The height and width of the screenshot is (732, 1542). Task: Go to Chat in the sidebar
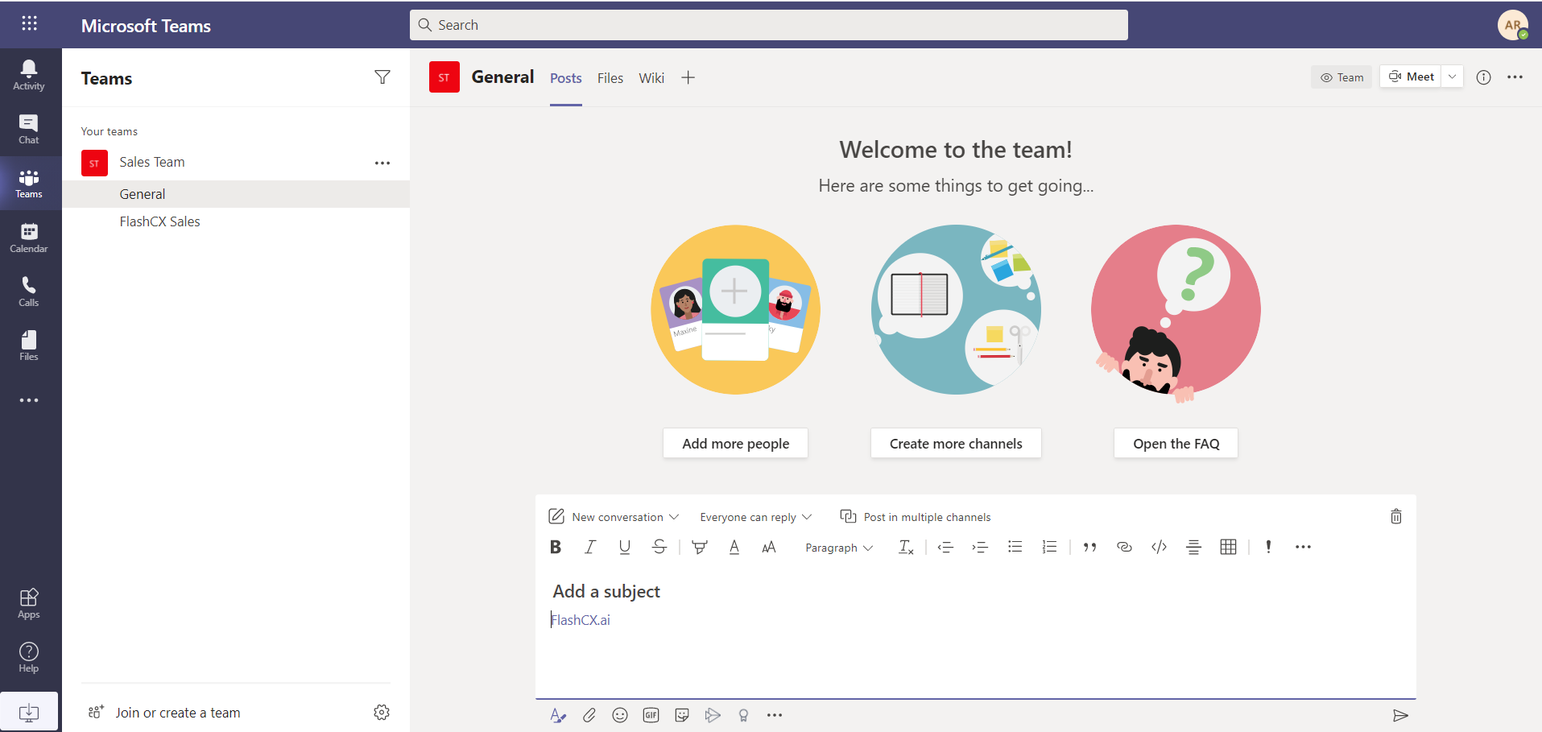point(29,129)
